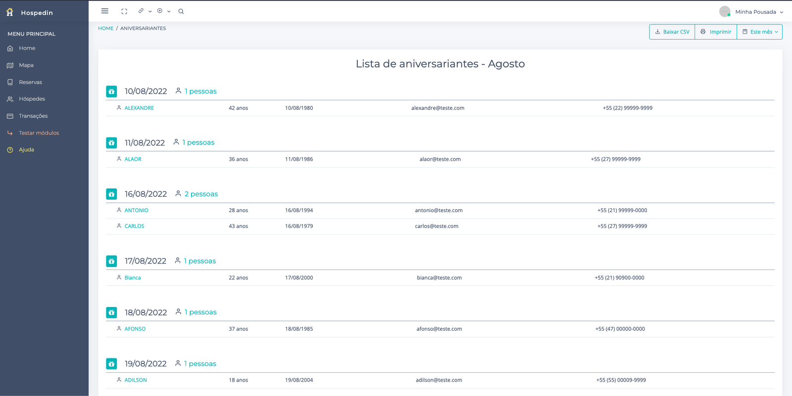Click the gift icon beside 19/08/2022
Image resolution: width=792 pixels, height=396 pixels.
tap(111, 364)
